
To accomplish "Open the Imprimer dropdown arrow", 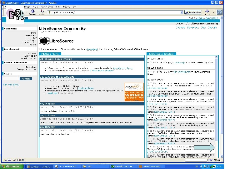I will point(213,12).
